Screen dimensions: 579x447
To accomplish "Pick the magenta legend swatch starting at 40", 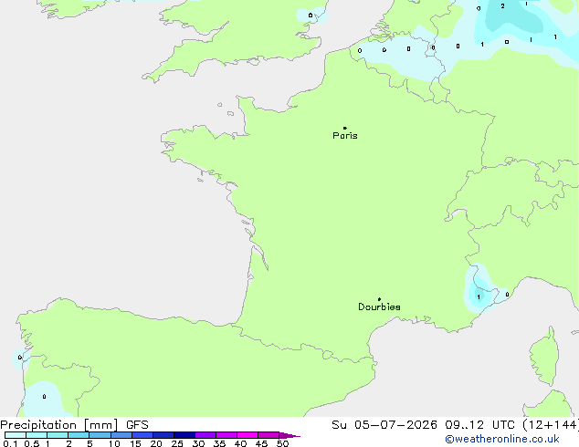I will 247,435.
